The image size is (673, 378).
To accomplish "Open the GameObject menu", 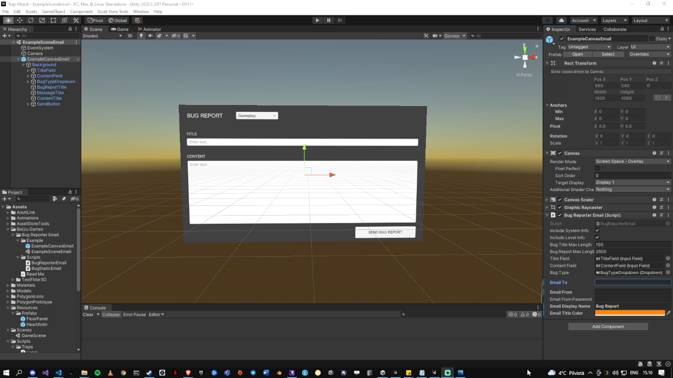I will click(x=54, y=11).
